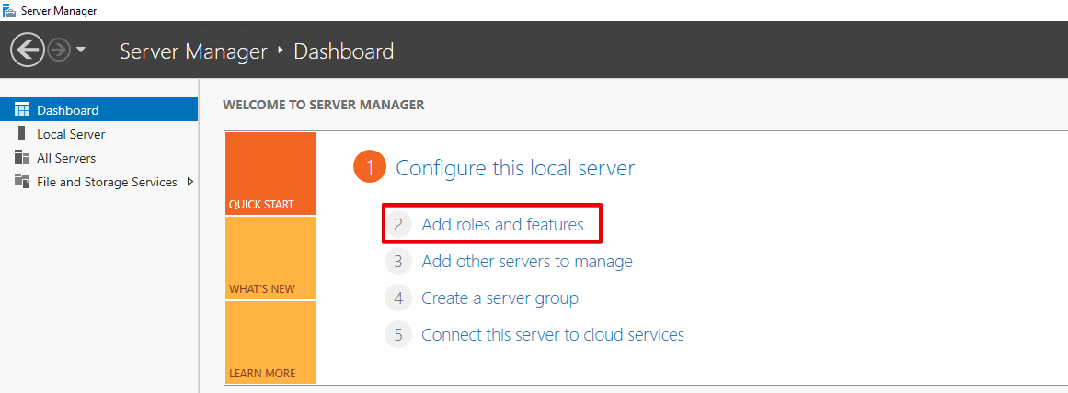Open the navigation history dropdown arrow

coord(80,50)
